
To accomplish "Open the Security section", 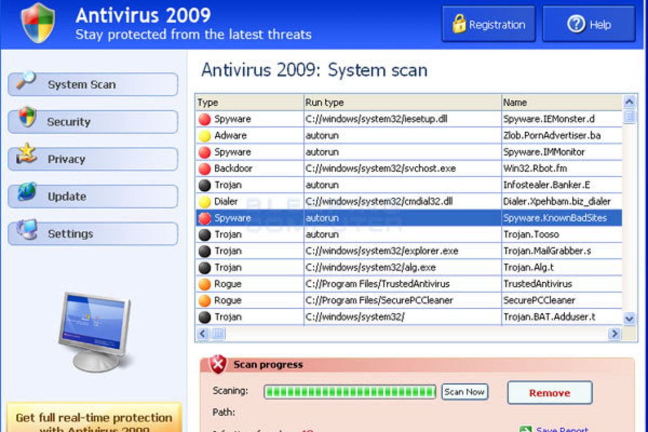I will point(93,122).
